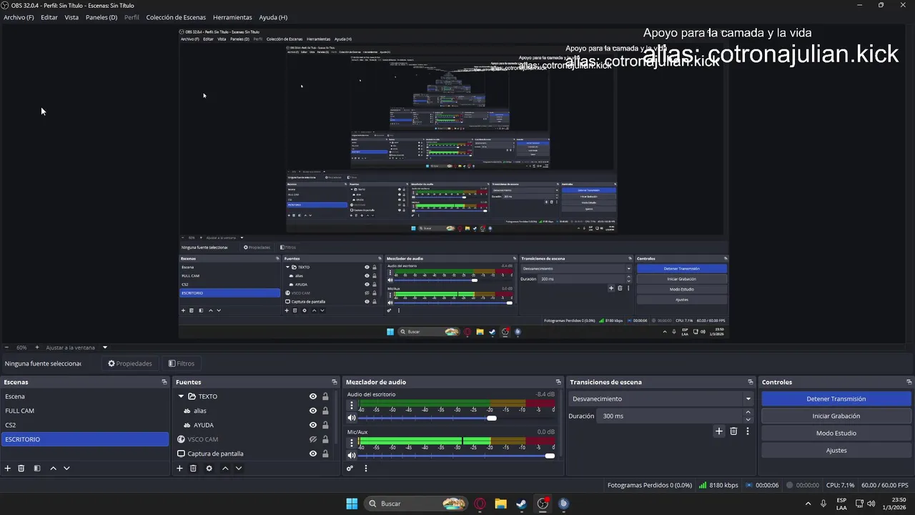
Task: Unlock the VSCO CAM source
Action: pyautogui.click(x=325, y=439)
